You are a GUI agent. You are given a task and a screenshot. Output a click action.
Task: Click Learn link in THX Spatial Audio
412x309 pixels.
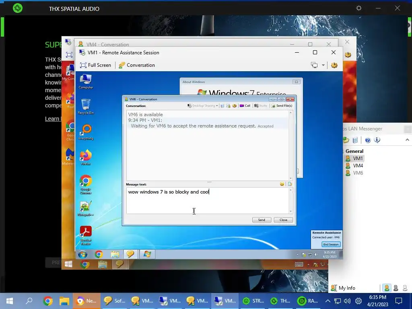[x=53, y=119]
